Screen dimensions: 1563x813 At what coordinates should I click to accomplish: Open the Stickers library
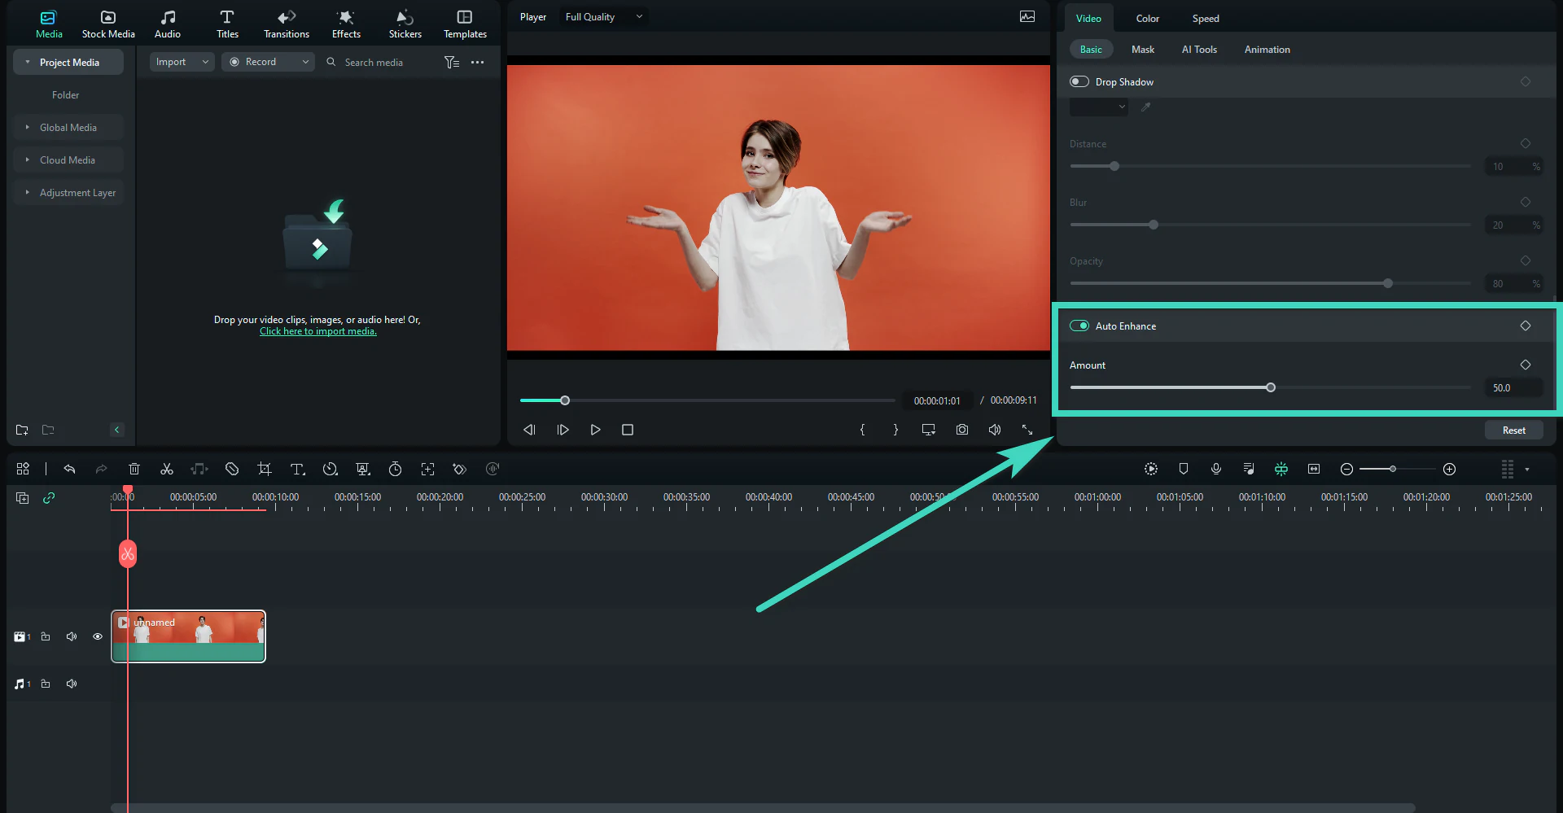click(x=405, y=24)
